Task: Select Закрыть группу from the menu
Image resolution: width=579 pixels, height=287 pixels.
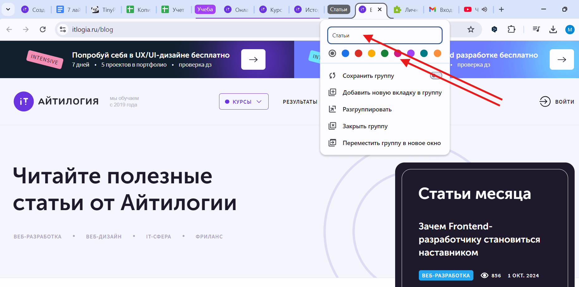Action: click(365, 126)
